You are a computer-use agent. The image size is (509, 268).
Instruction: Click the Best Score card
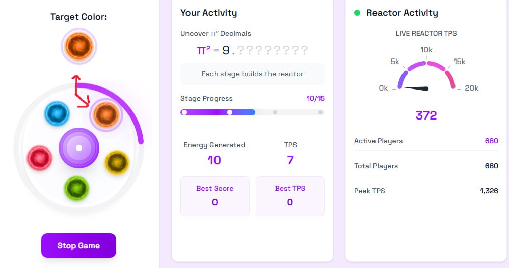(215, 196)
